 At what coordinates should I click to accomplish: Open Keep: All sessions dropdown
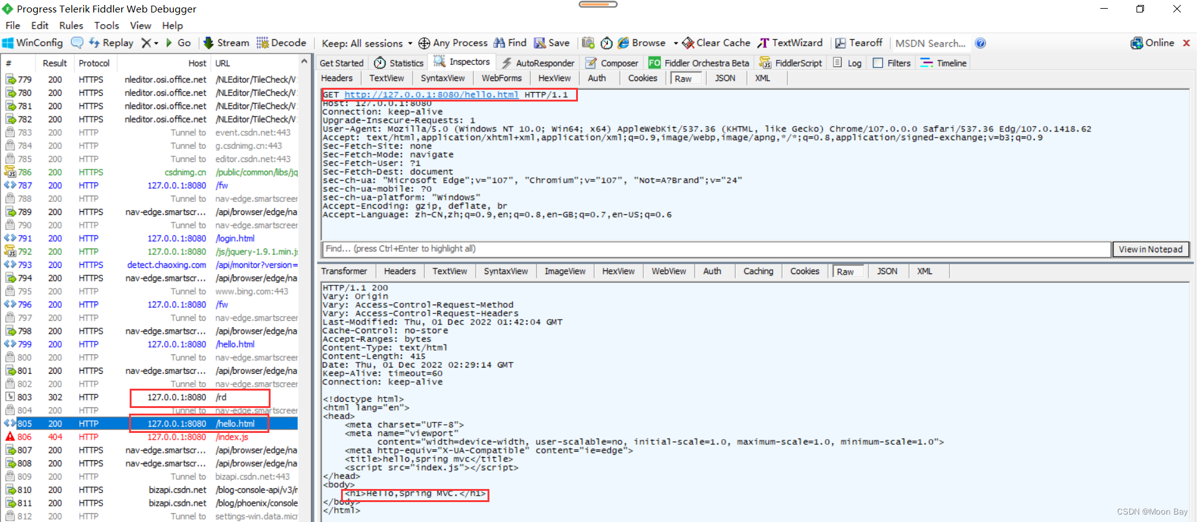(367, 43)
